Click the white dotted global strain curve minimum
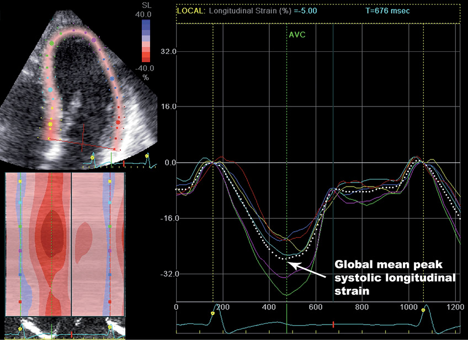Image resolution: width=468 pixels, height=340 pixels. point(285,258)
